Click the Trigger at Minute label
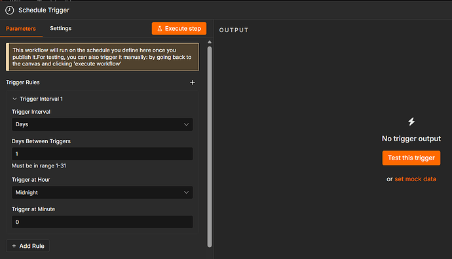This screenshot has width=452, height=259. tap(33, 209)
